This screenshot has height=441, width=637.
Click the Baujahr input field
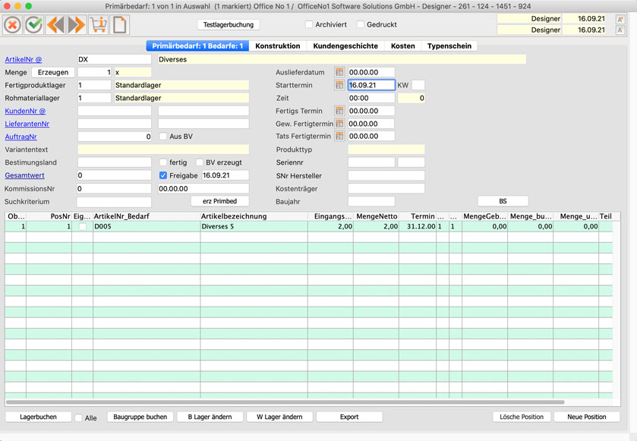pos(371,201)
